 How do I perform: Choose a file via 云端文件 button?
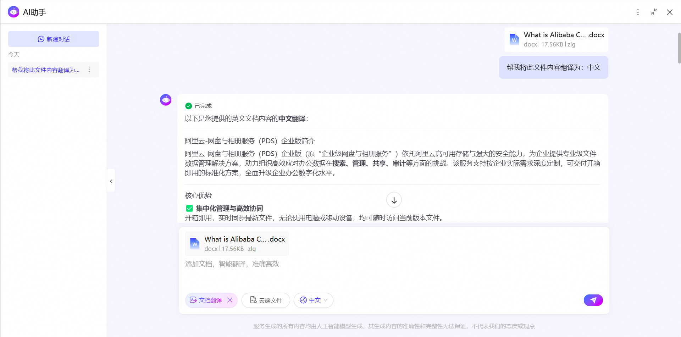pos(266,300)
